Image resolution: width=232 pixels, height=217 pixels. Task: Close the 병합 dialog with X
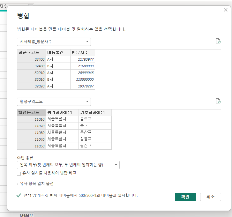(226, 10)
